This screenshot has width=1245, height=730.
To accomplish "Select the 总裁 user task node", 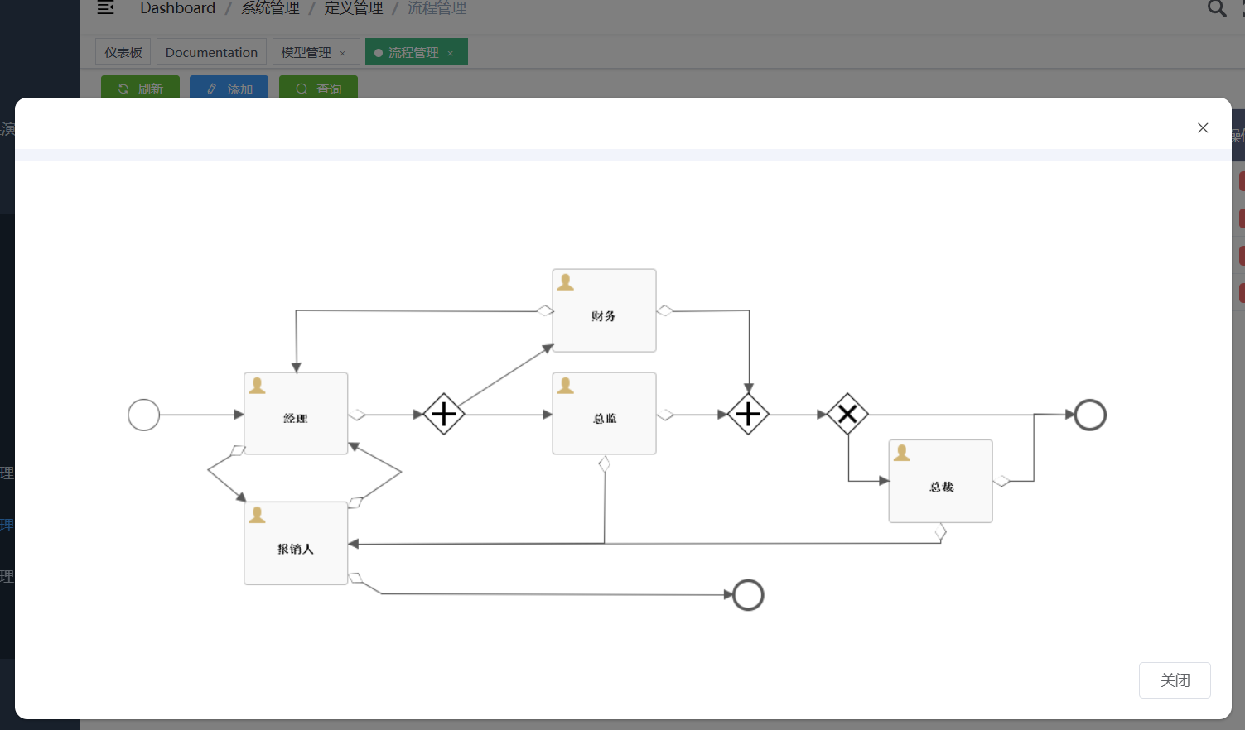I will click(940, 481).
